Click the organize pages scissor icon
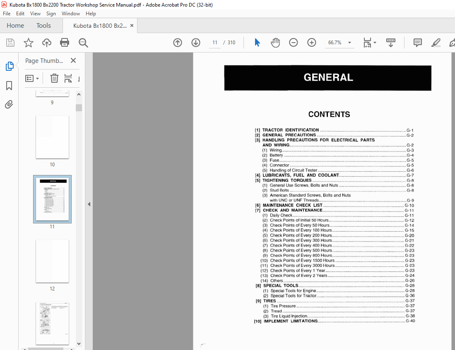455x350 pixels. (68, 78)
